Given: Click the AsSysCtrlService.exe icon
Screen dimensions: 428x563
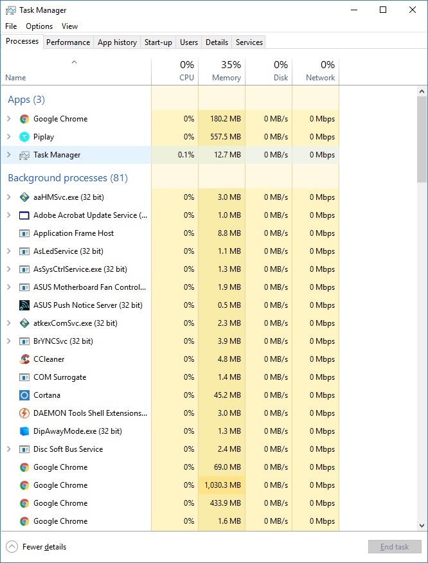Looking at the screenshot, I should coord(24,269).
